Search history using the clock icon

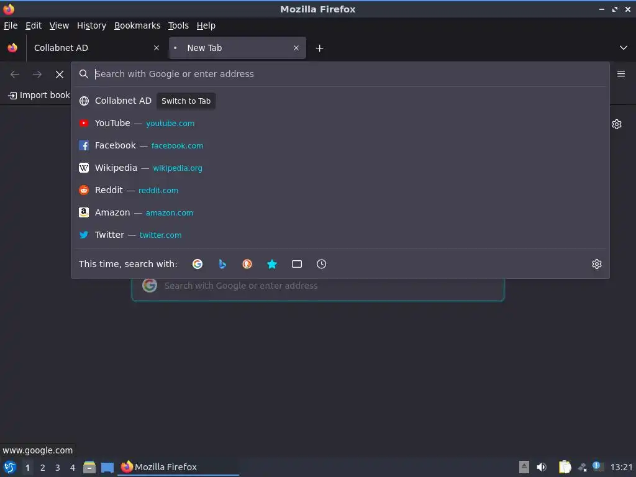(321, 264)
